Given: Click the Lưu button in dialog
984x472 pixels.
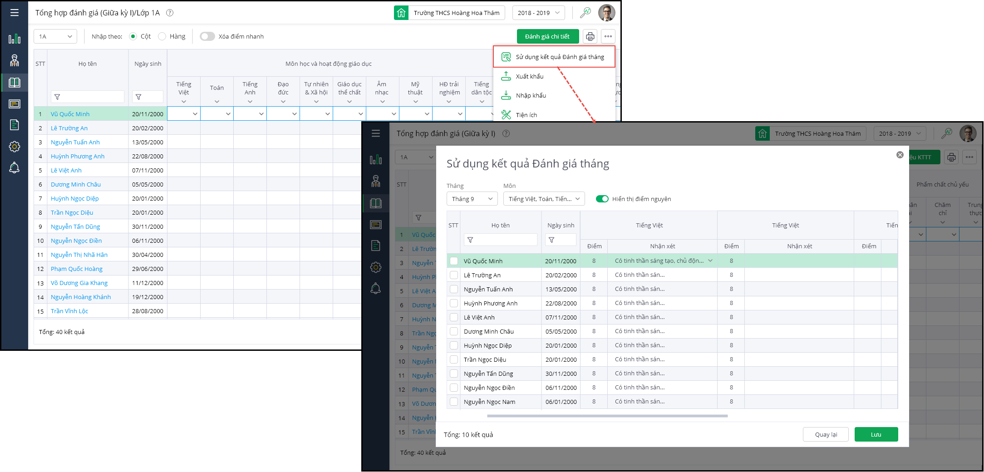Looking at the screenshot, I should coord(876,434).
